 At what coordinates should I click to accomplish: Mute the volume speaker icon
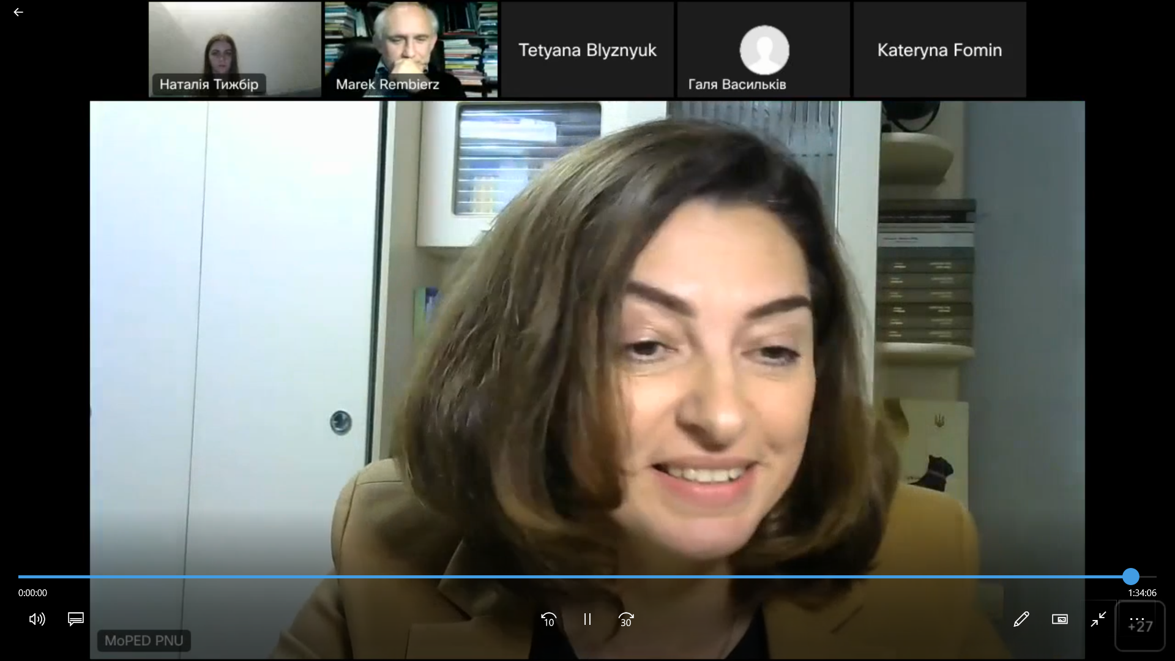(x=37, y=619)
